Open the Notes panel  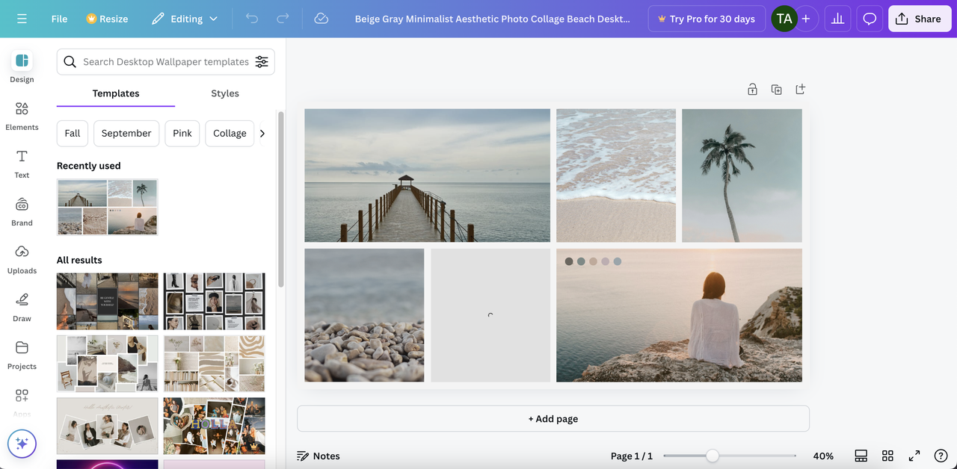point(318,456)
